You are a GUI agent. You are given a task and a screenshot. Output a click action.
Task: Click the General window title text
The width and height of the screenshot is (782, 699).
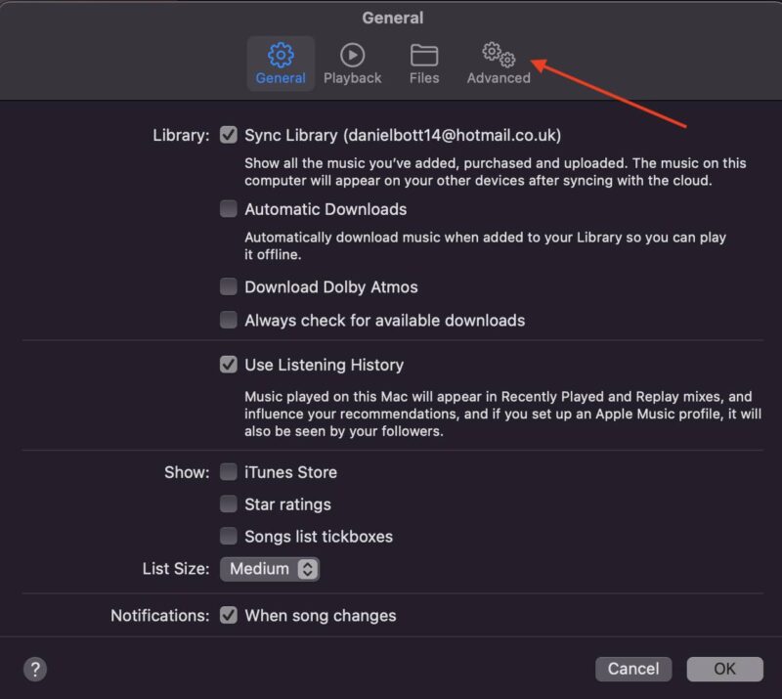coord(392,18)
